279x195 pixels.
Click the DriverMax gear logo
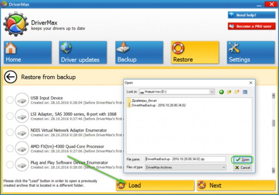pyautogui.click(x=16, y=24)
